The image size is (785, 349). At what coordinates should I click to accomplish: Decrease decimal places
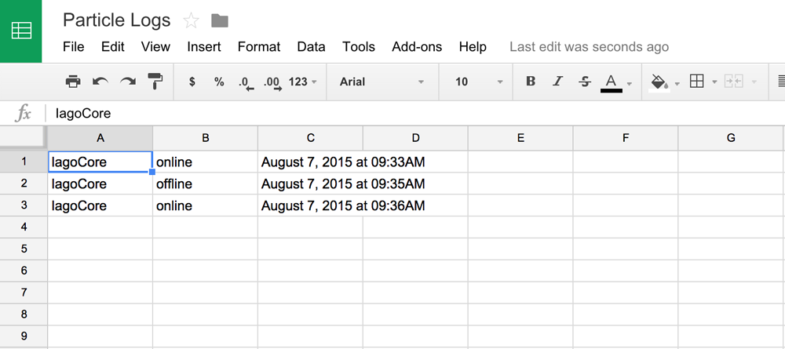[x=245, y=82]
